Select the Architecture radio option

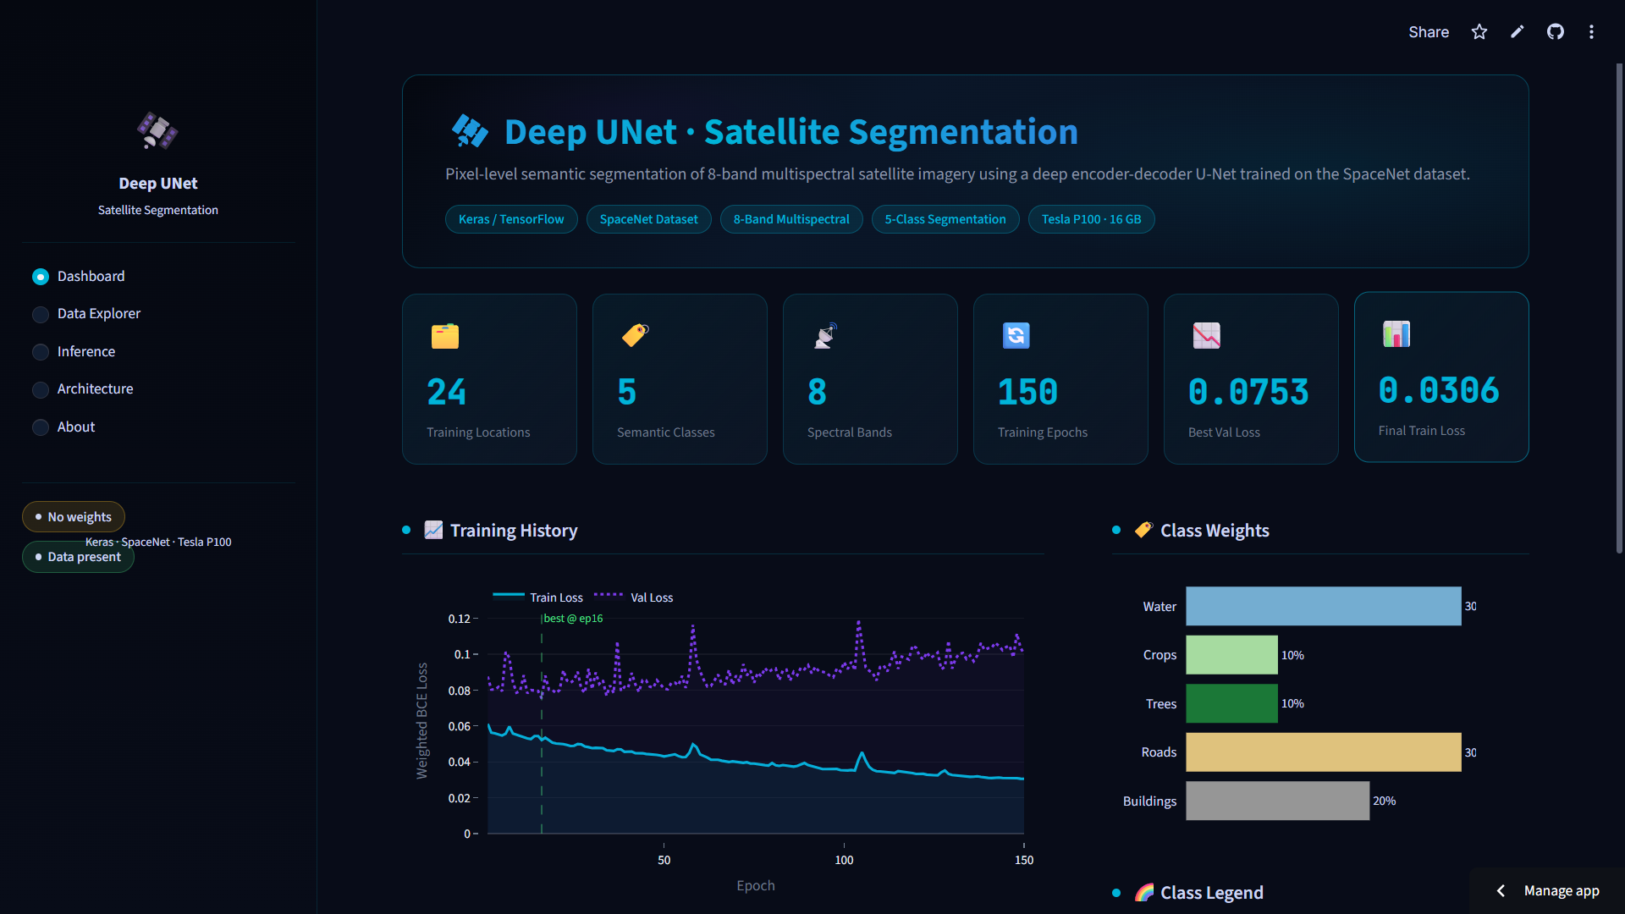pos(40,389)
